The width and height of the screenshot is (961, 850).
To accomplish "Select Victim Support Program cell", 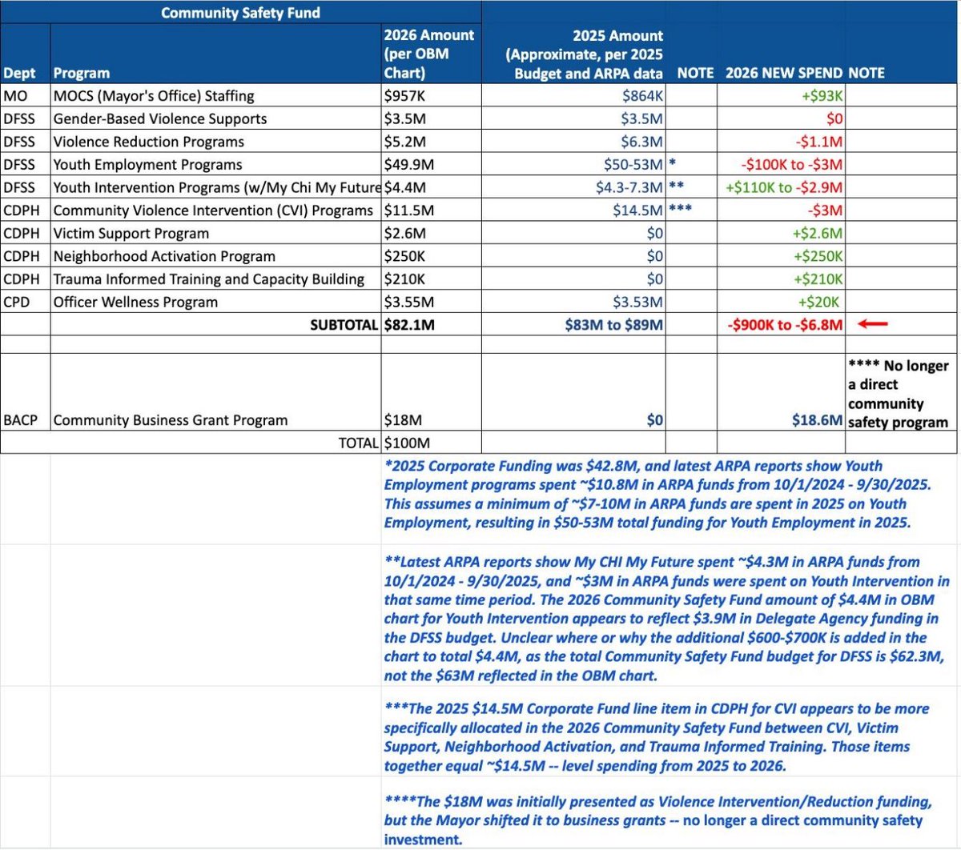I will click(216, 234).
